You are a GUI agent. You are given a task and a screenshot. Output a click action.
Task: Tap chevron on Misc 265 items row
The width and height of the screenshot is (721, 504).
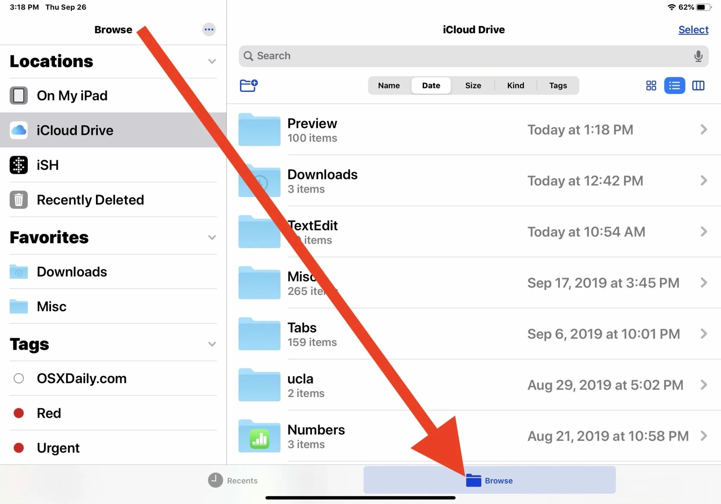click(703, 283)
